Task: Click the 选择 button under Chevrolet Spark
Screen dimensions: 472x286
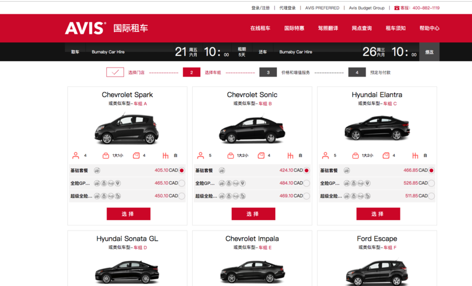Action: click(x=129, y=214)
